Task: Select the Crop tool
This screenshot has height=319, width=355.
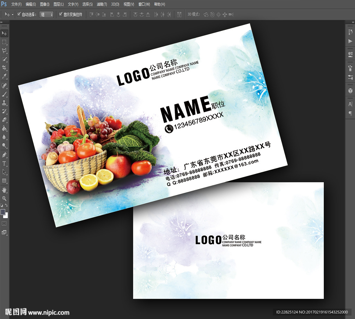Action: pyautogui.click(x=4, y=67)
